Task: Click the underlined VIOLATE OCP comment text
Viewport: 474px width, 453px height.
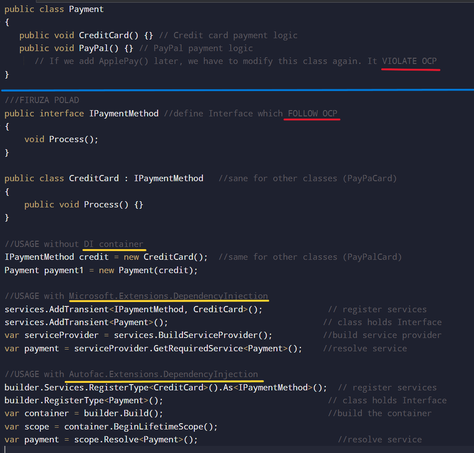Action: click(x=409, y=61)
